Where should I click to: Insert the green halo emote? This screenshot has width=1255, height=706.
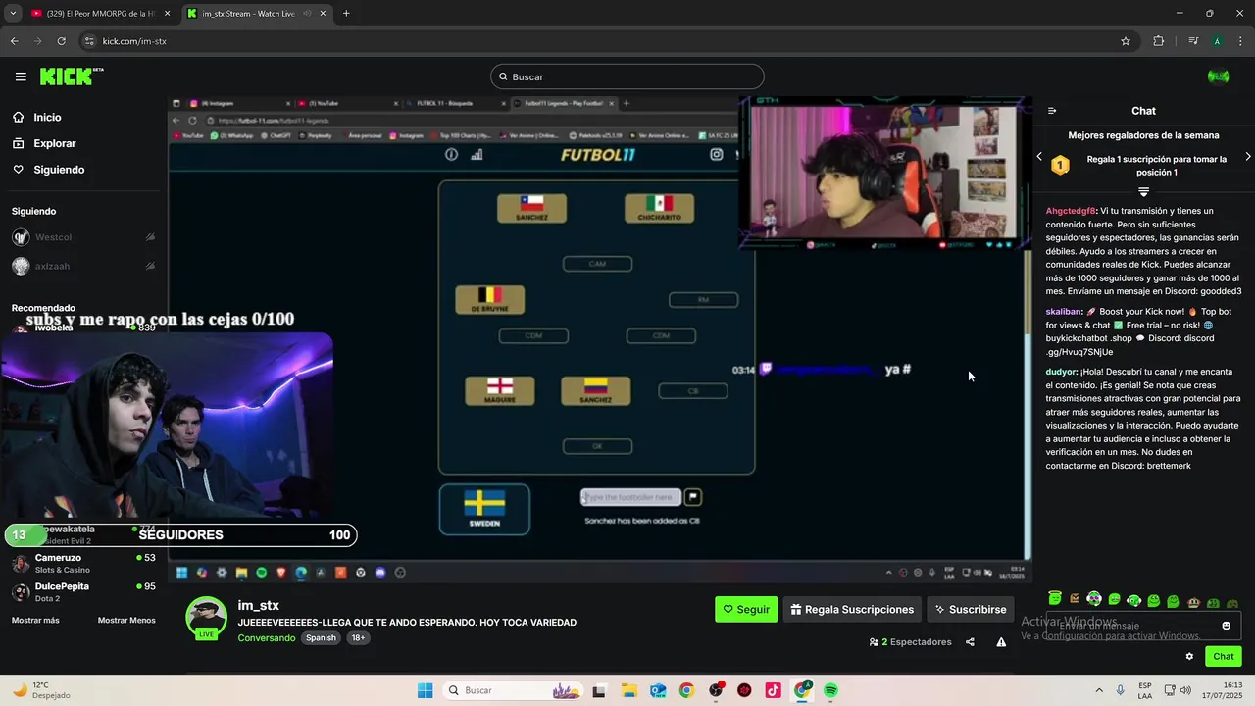tap(1055, 599)
